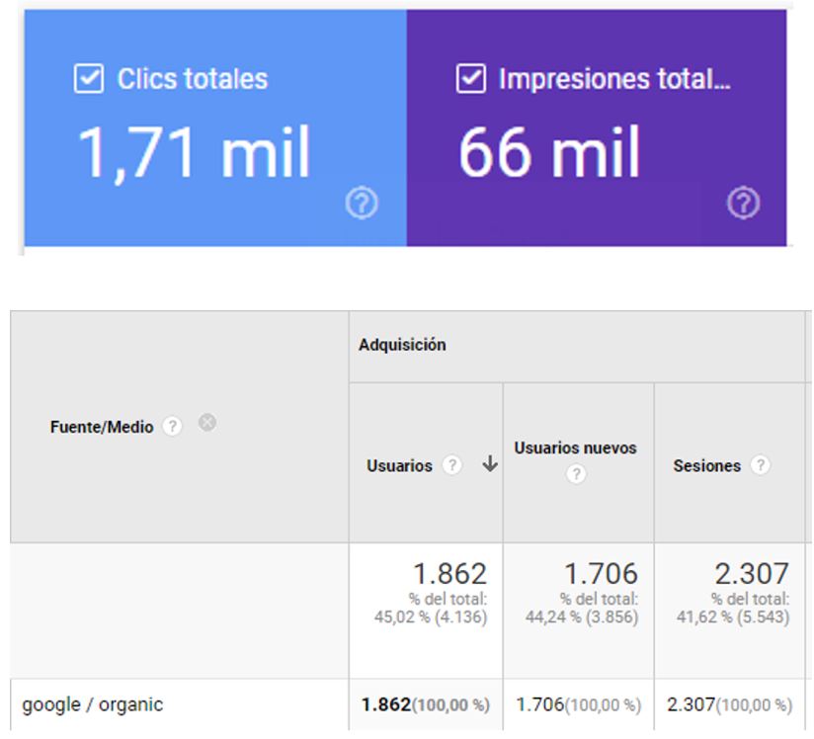The height and width of the screenshot is (739, 814).
Task: Open help icon on Impresiones totales card
Action: point(743,204)
